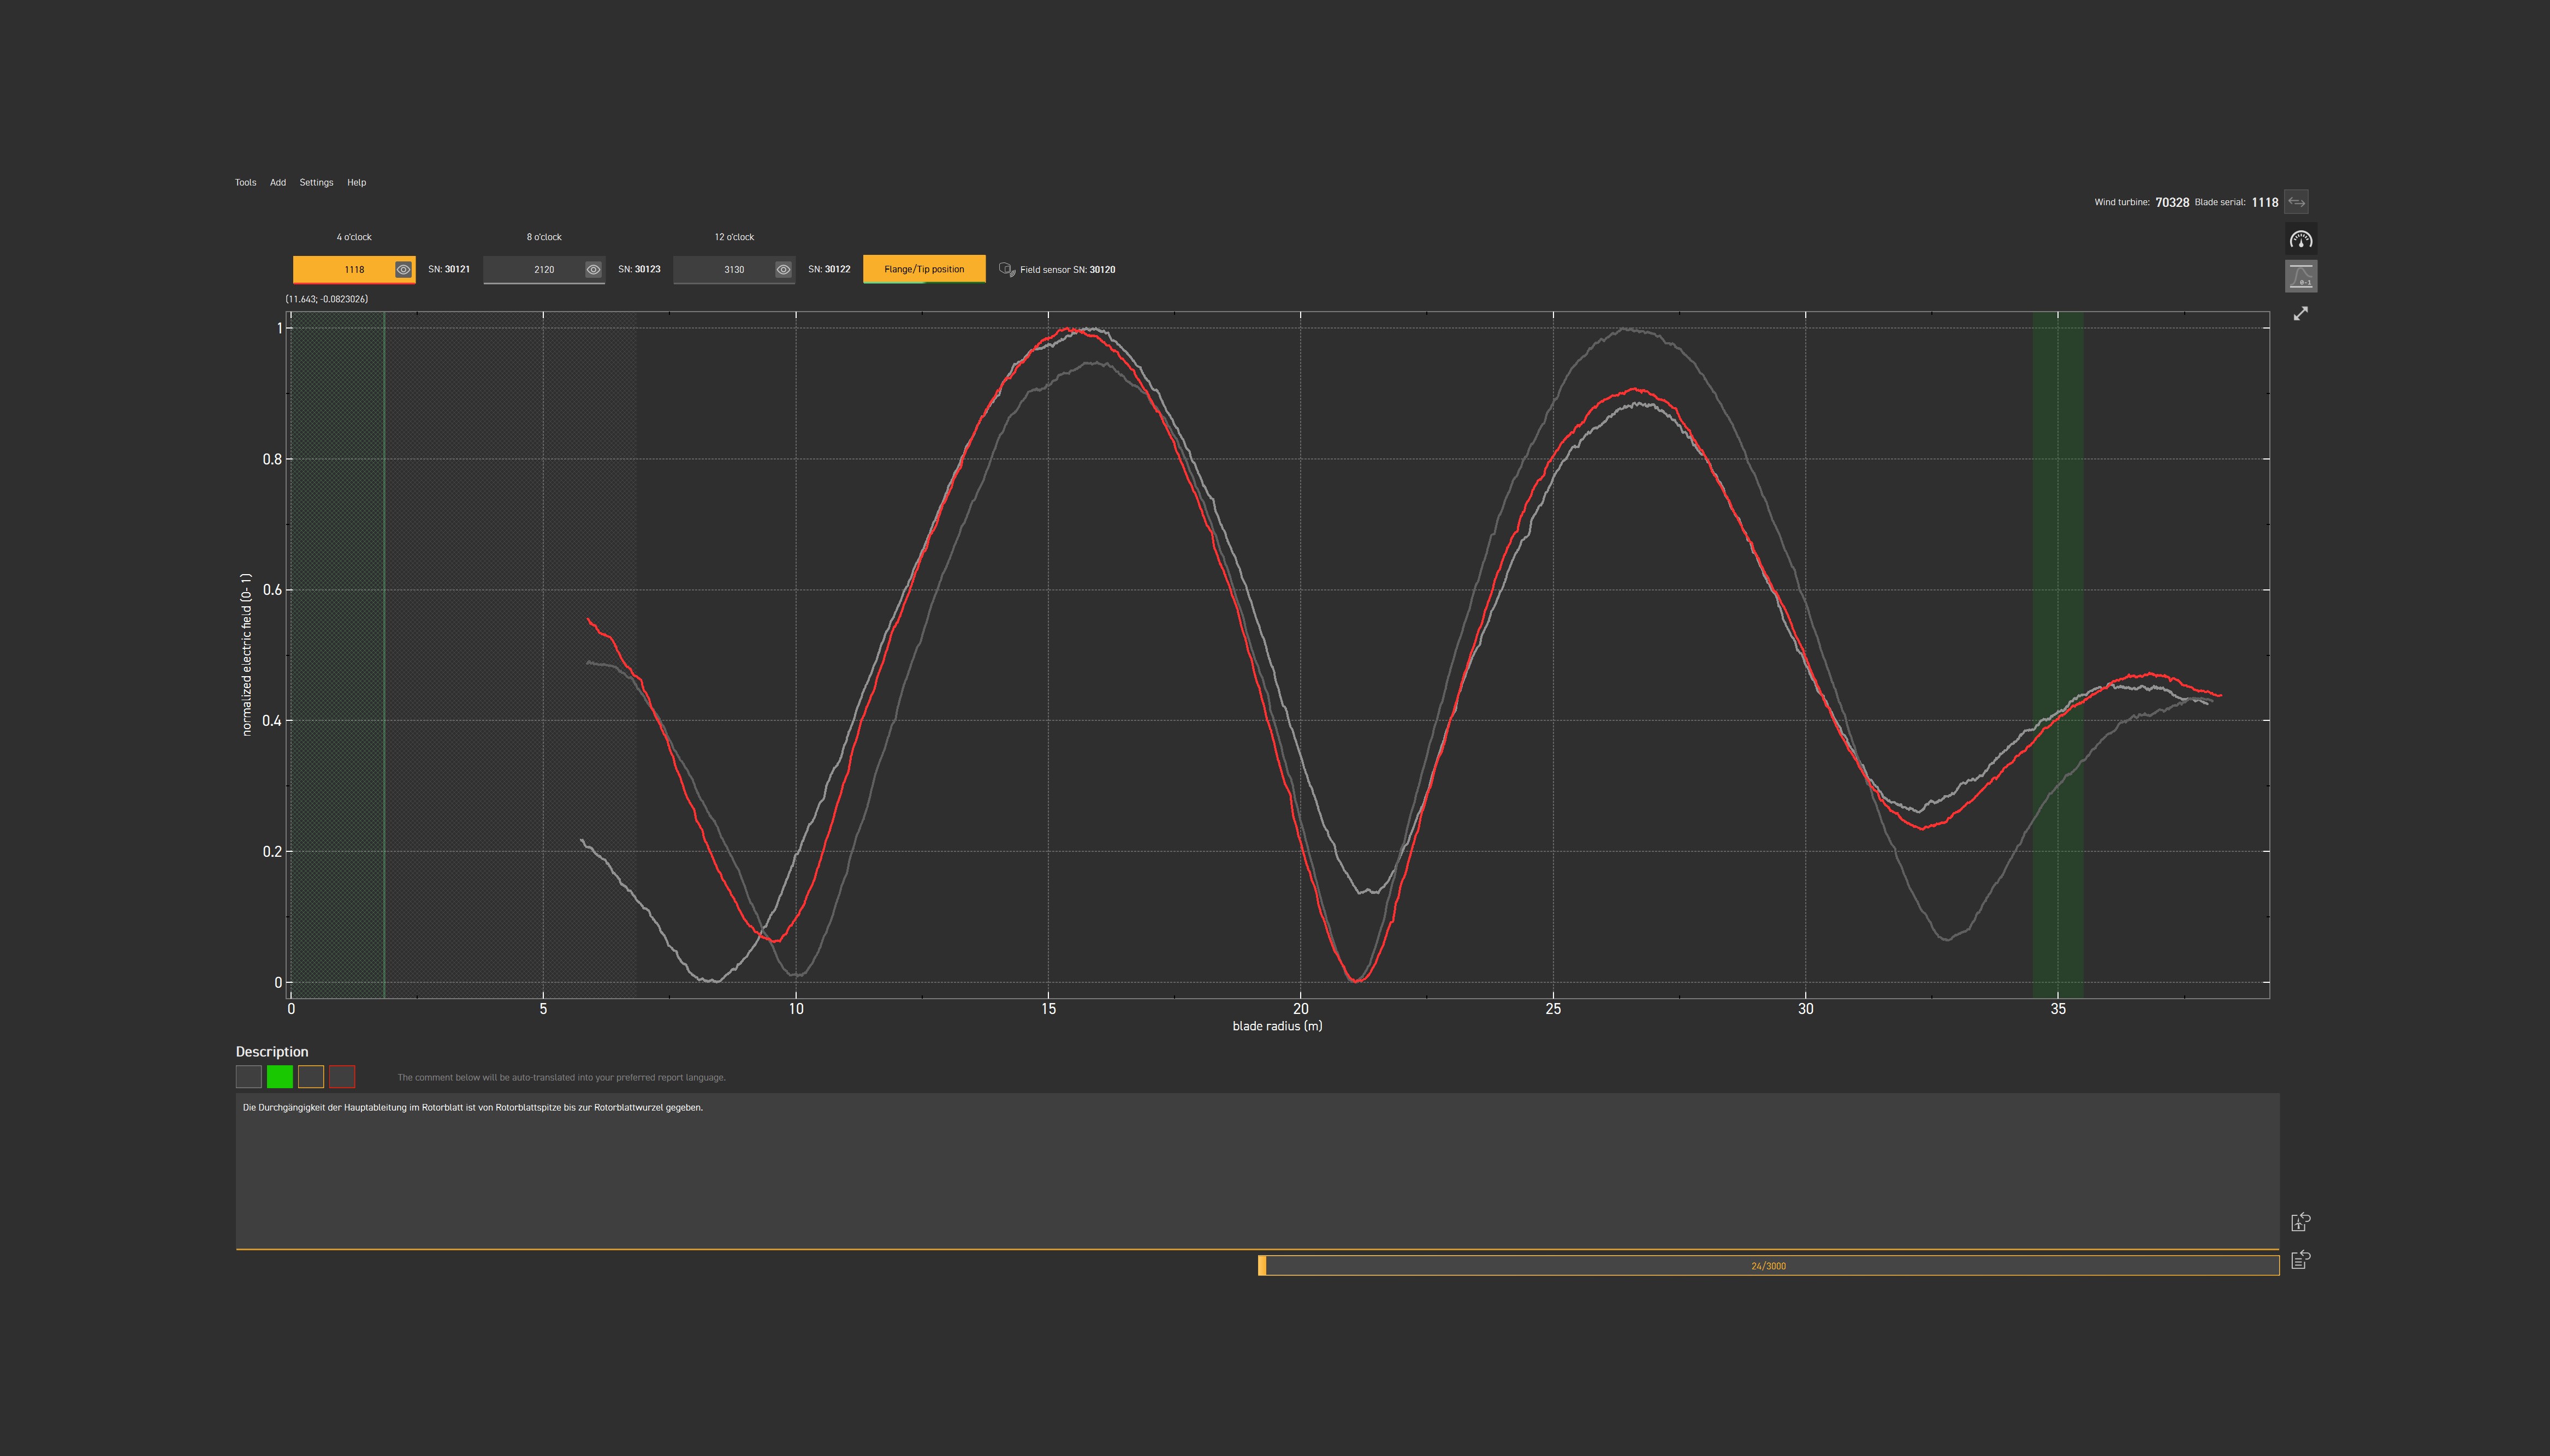Image resolution: width=2550 pixels, height=1456 pixels.
Task: Click upper export icon beside description box
Action: [x=2300, y=1222]
